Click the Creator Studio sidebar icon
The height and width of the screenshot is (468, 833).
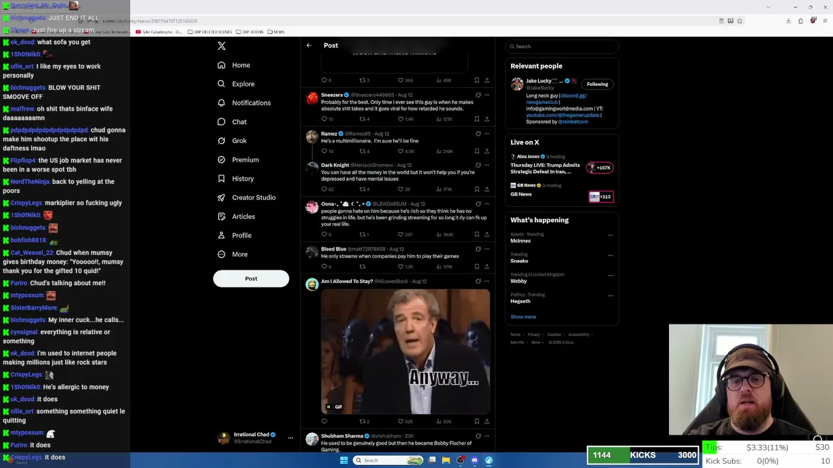[x=221, y=198]
